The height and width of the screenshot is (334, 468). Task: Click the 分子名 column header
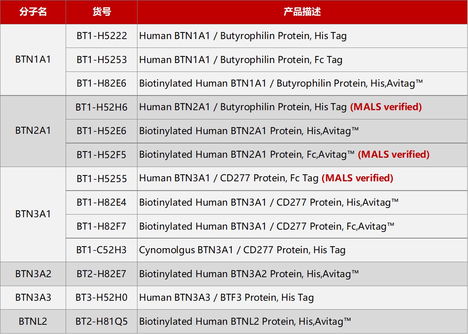[33, 12]
